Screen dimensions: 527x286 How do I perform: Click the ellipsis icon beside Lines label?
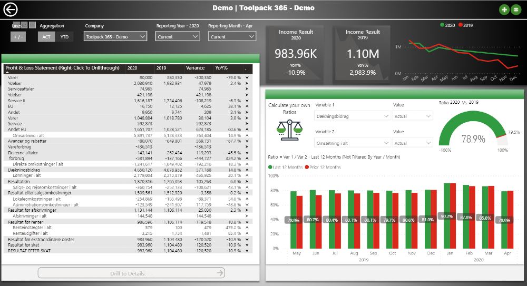33,25
